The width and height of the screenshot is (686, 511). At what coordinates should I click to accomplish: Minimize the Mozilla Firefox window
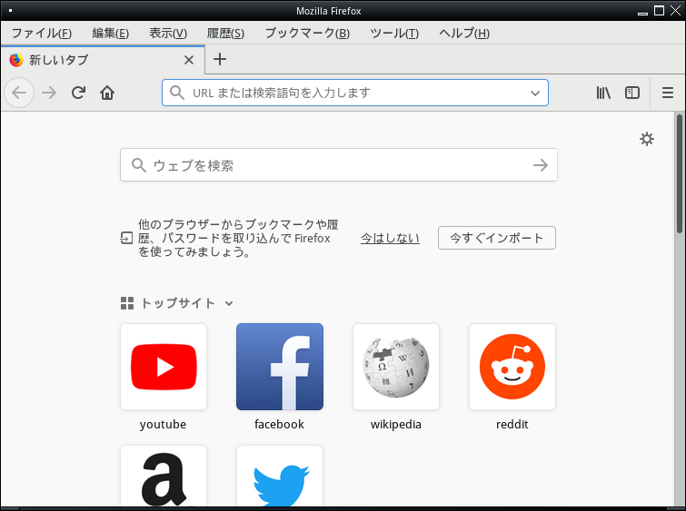click(x=642, y=12)
